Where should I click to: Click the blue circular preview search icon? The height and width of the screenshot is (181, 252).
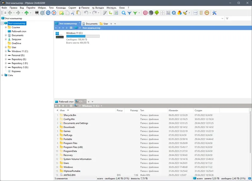[x=48, y=13]
